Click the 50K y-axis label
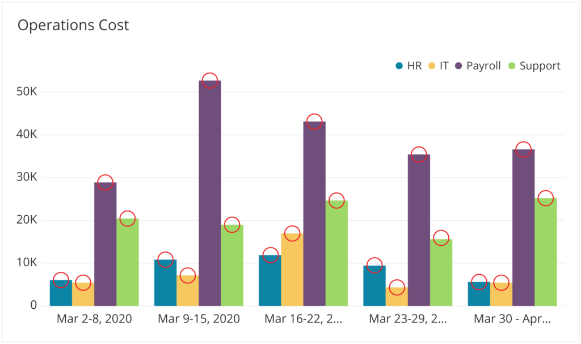The height and width of the screenshot is (344, 581). pyautogui.click(x=28, y=92)
